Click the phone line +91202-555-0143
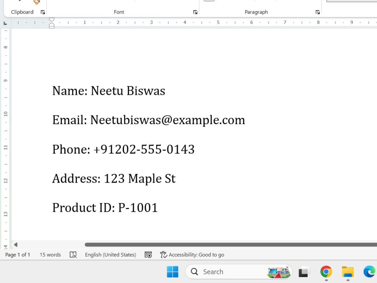This screenshot has height=283, width=377. (123, 149)
